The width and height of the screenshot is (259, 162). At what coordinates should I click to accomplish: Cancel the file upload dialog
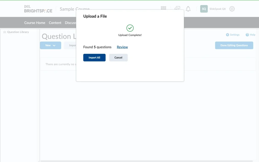[118, 57]
